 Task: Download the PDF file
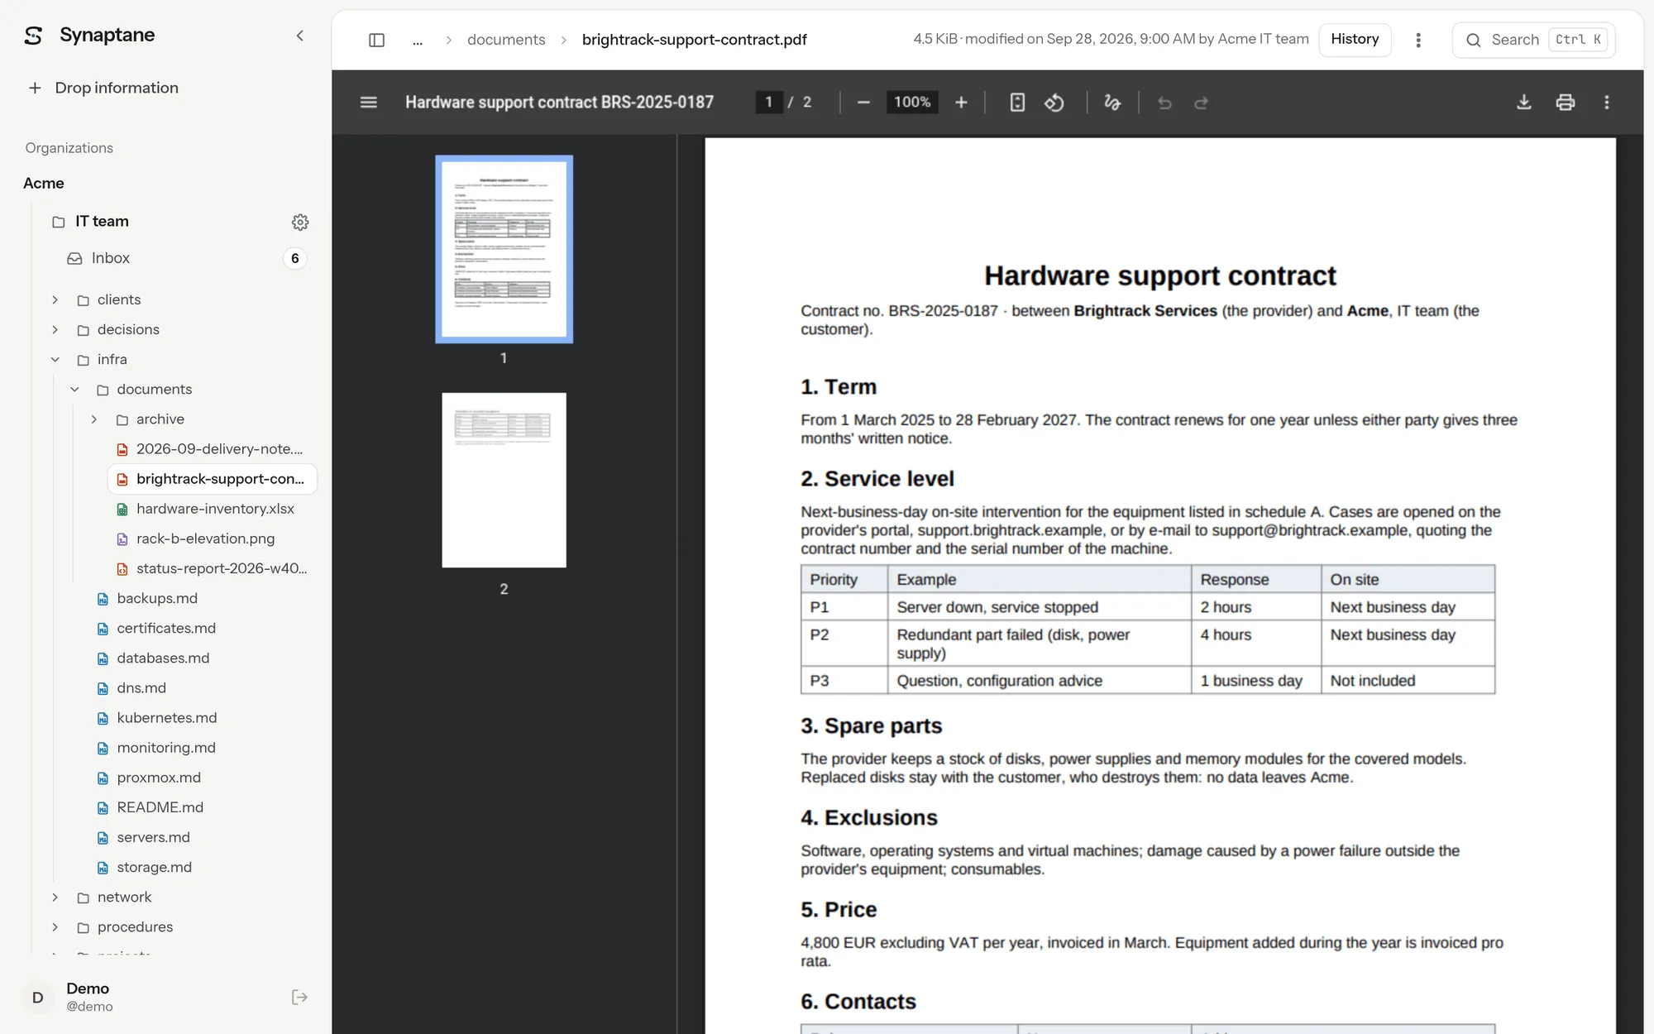[x=1523, y=103]
